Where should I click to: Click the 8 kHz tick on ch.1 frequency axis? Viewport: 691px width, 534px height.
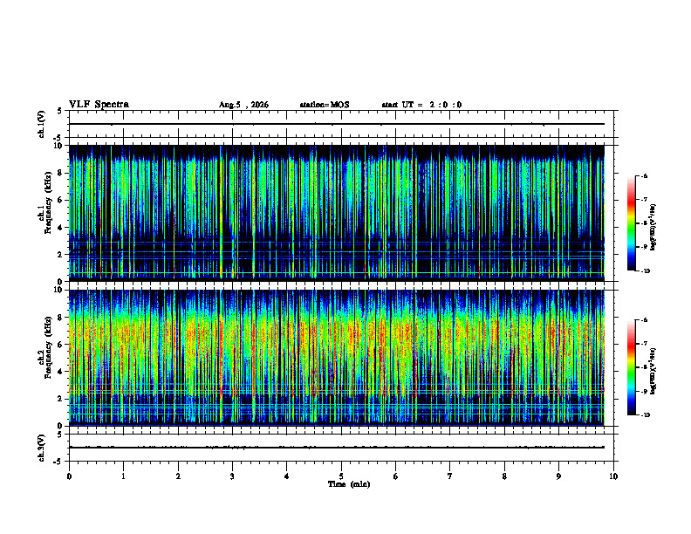coord(61,173)
